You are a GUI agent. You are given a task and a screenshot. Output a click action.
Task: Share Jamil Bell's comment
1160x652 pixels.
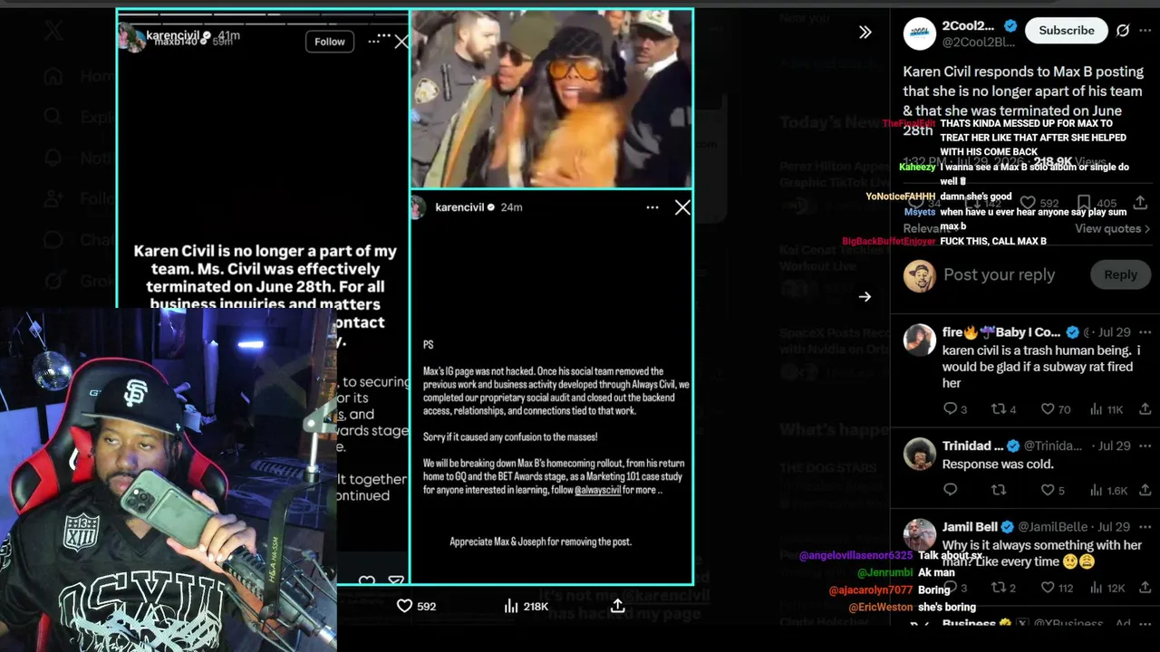click(x=1145, y=589)
